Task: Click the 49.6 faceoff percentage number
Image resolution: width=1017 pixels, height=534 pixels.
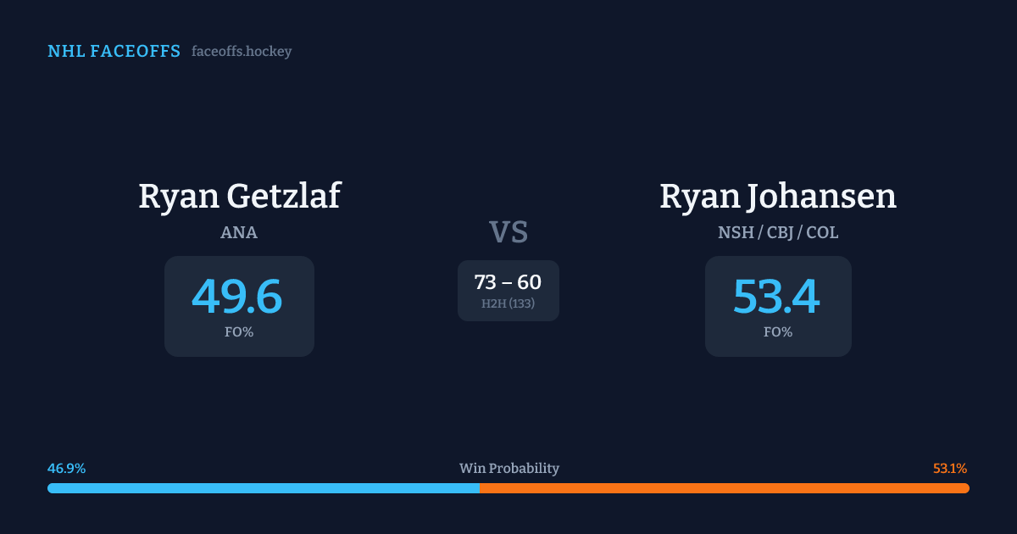Action: (237, 297)
